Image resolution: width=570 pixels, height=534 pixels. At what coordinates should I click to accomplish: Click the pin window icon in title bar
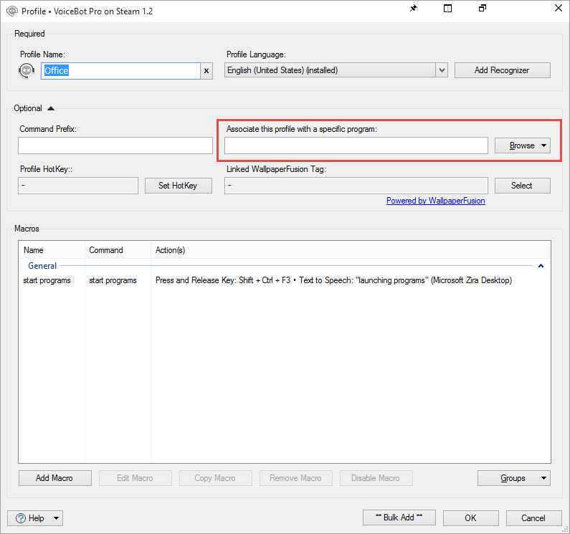413,9
